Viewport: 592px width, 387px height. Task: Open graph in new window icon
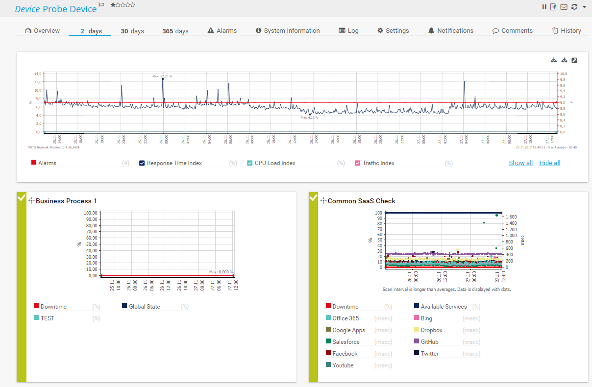tap(574, 60)
